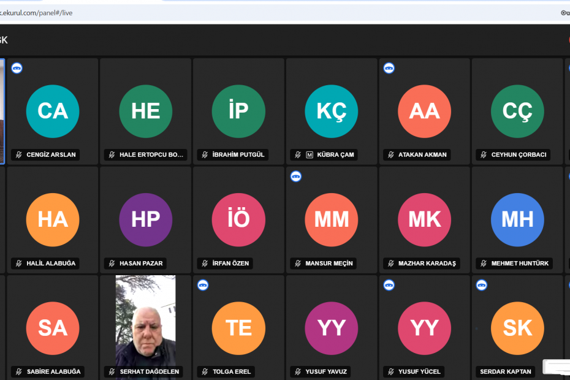Viewport: 570px width, 380px height.
Task: Click the blue badge icon on Mansur Meçin's tile
Action: tap(296, 177)
